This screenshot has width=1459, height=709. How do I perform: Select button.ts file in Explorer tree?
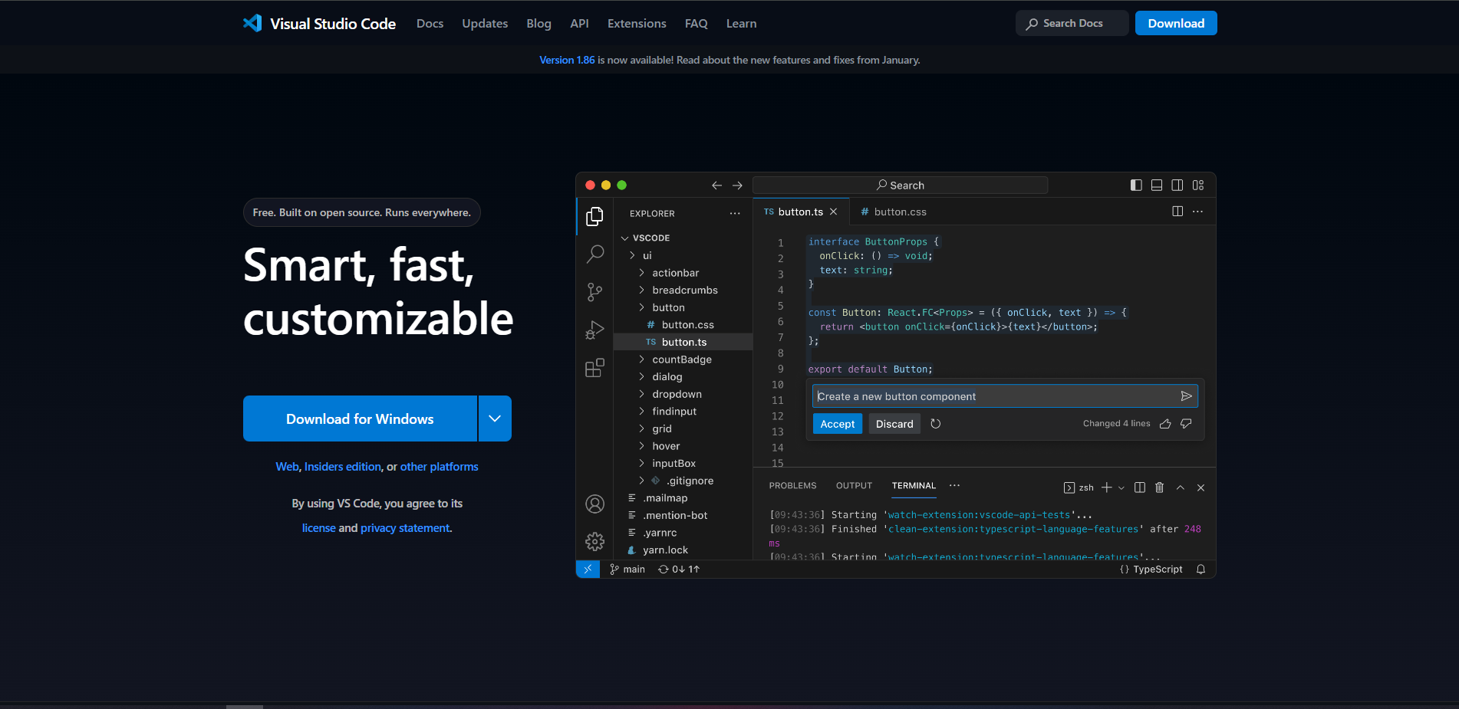683,342
